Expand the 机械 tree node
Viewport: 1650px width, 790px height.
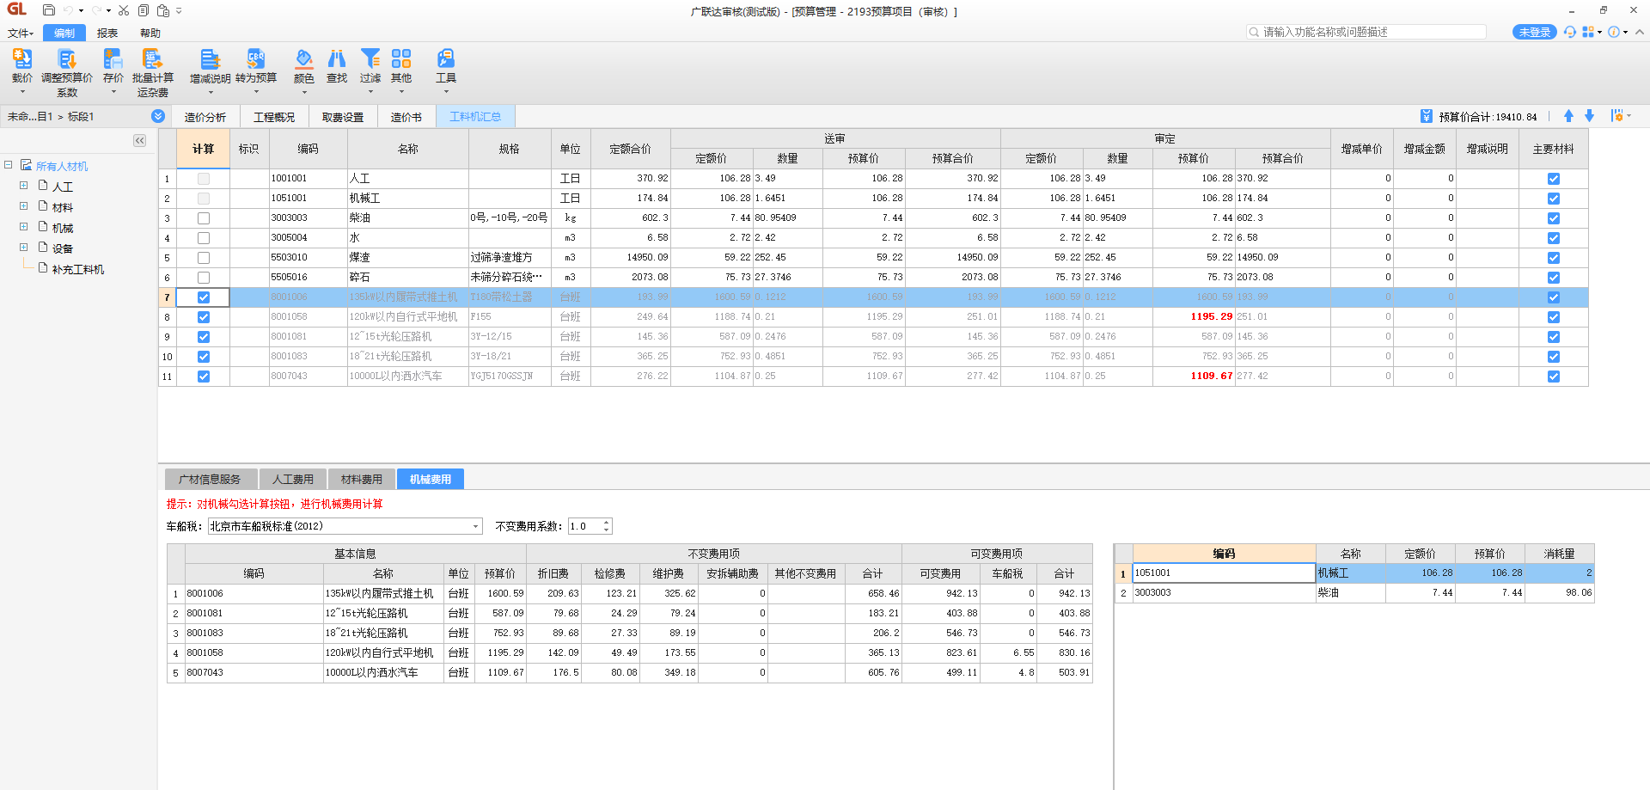[24, 227]
